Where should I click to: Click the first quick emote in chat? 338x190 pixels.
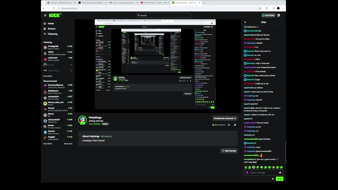(x=246, y=167)
